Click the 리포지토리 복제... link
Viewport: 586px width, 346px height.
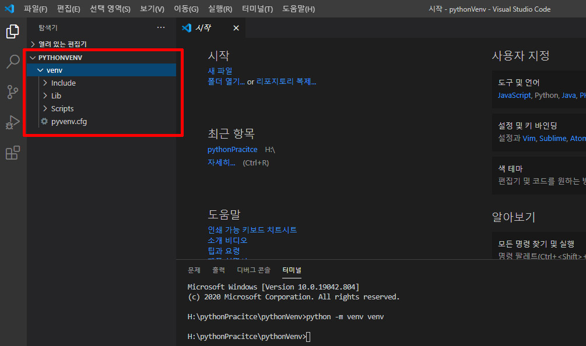286,82
